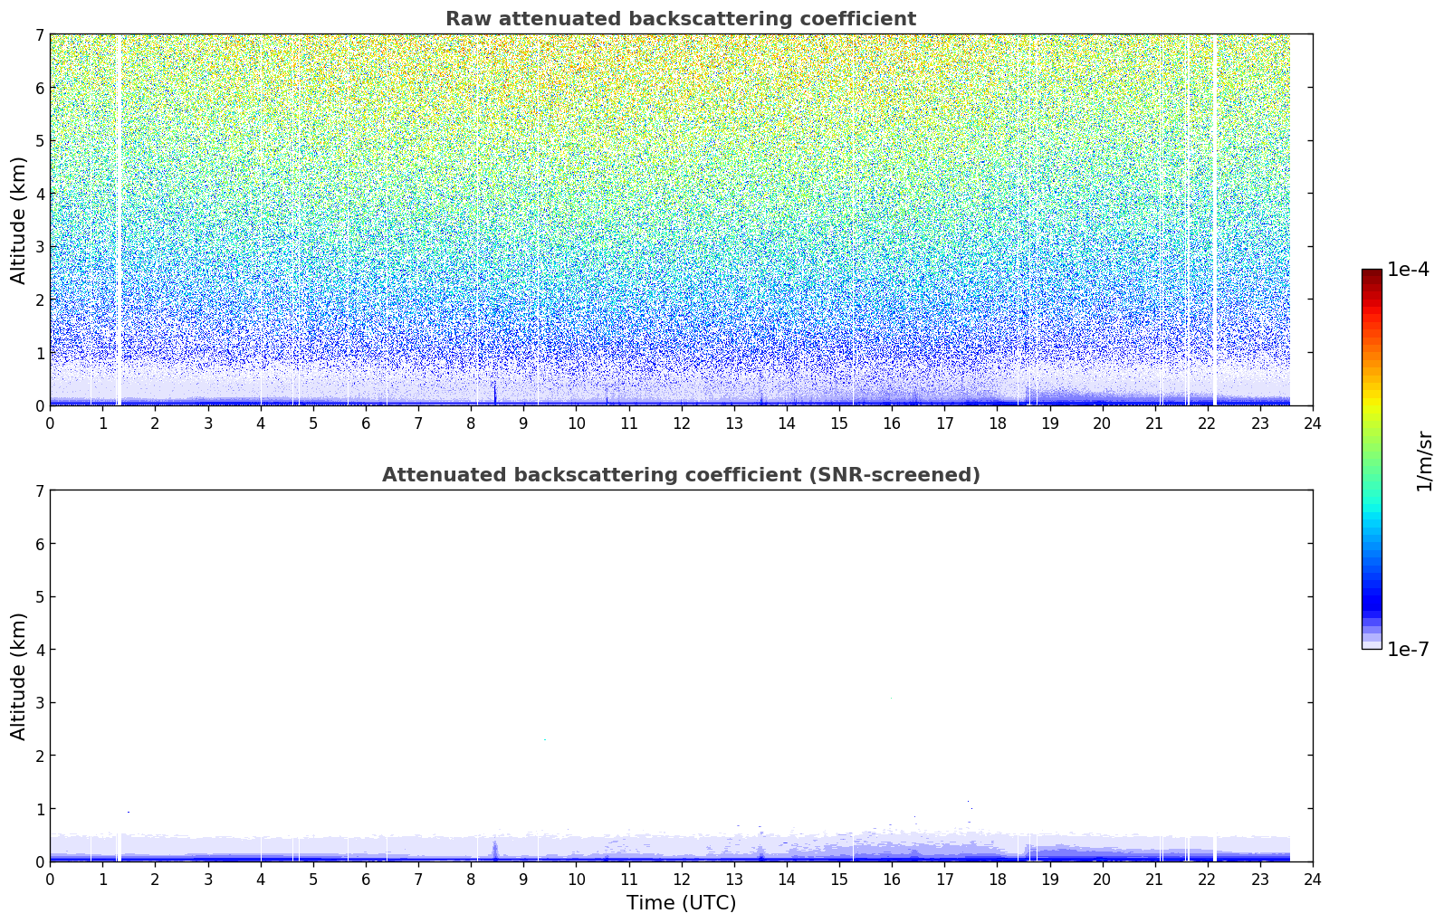Screen dimensions: 1444x923
Task: Click the 0 tick on bottom plot's time axis
Action: 50,879
